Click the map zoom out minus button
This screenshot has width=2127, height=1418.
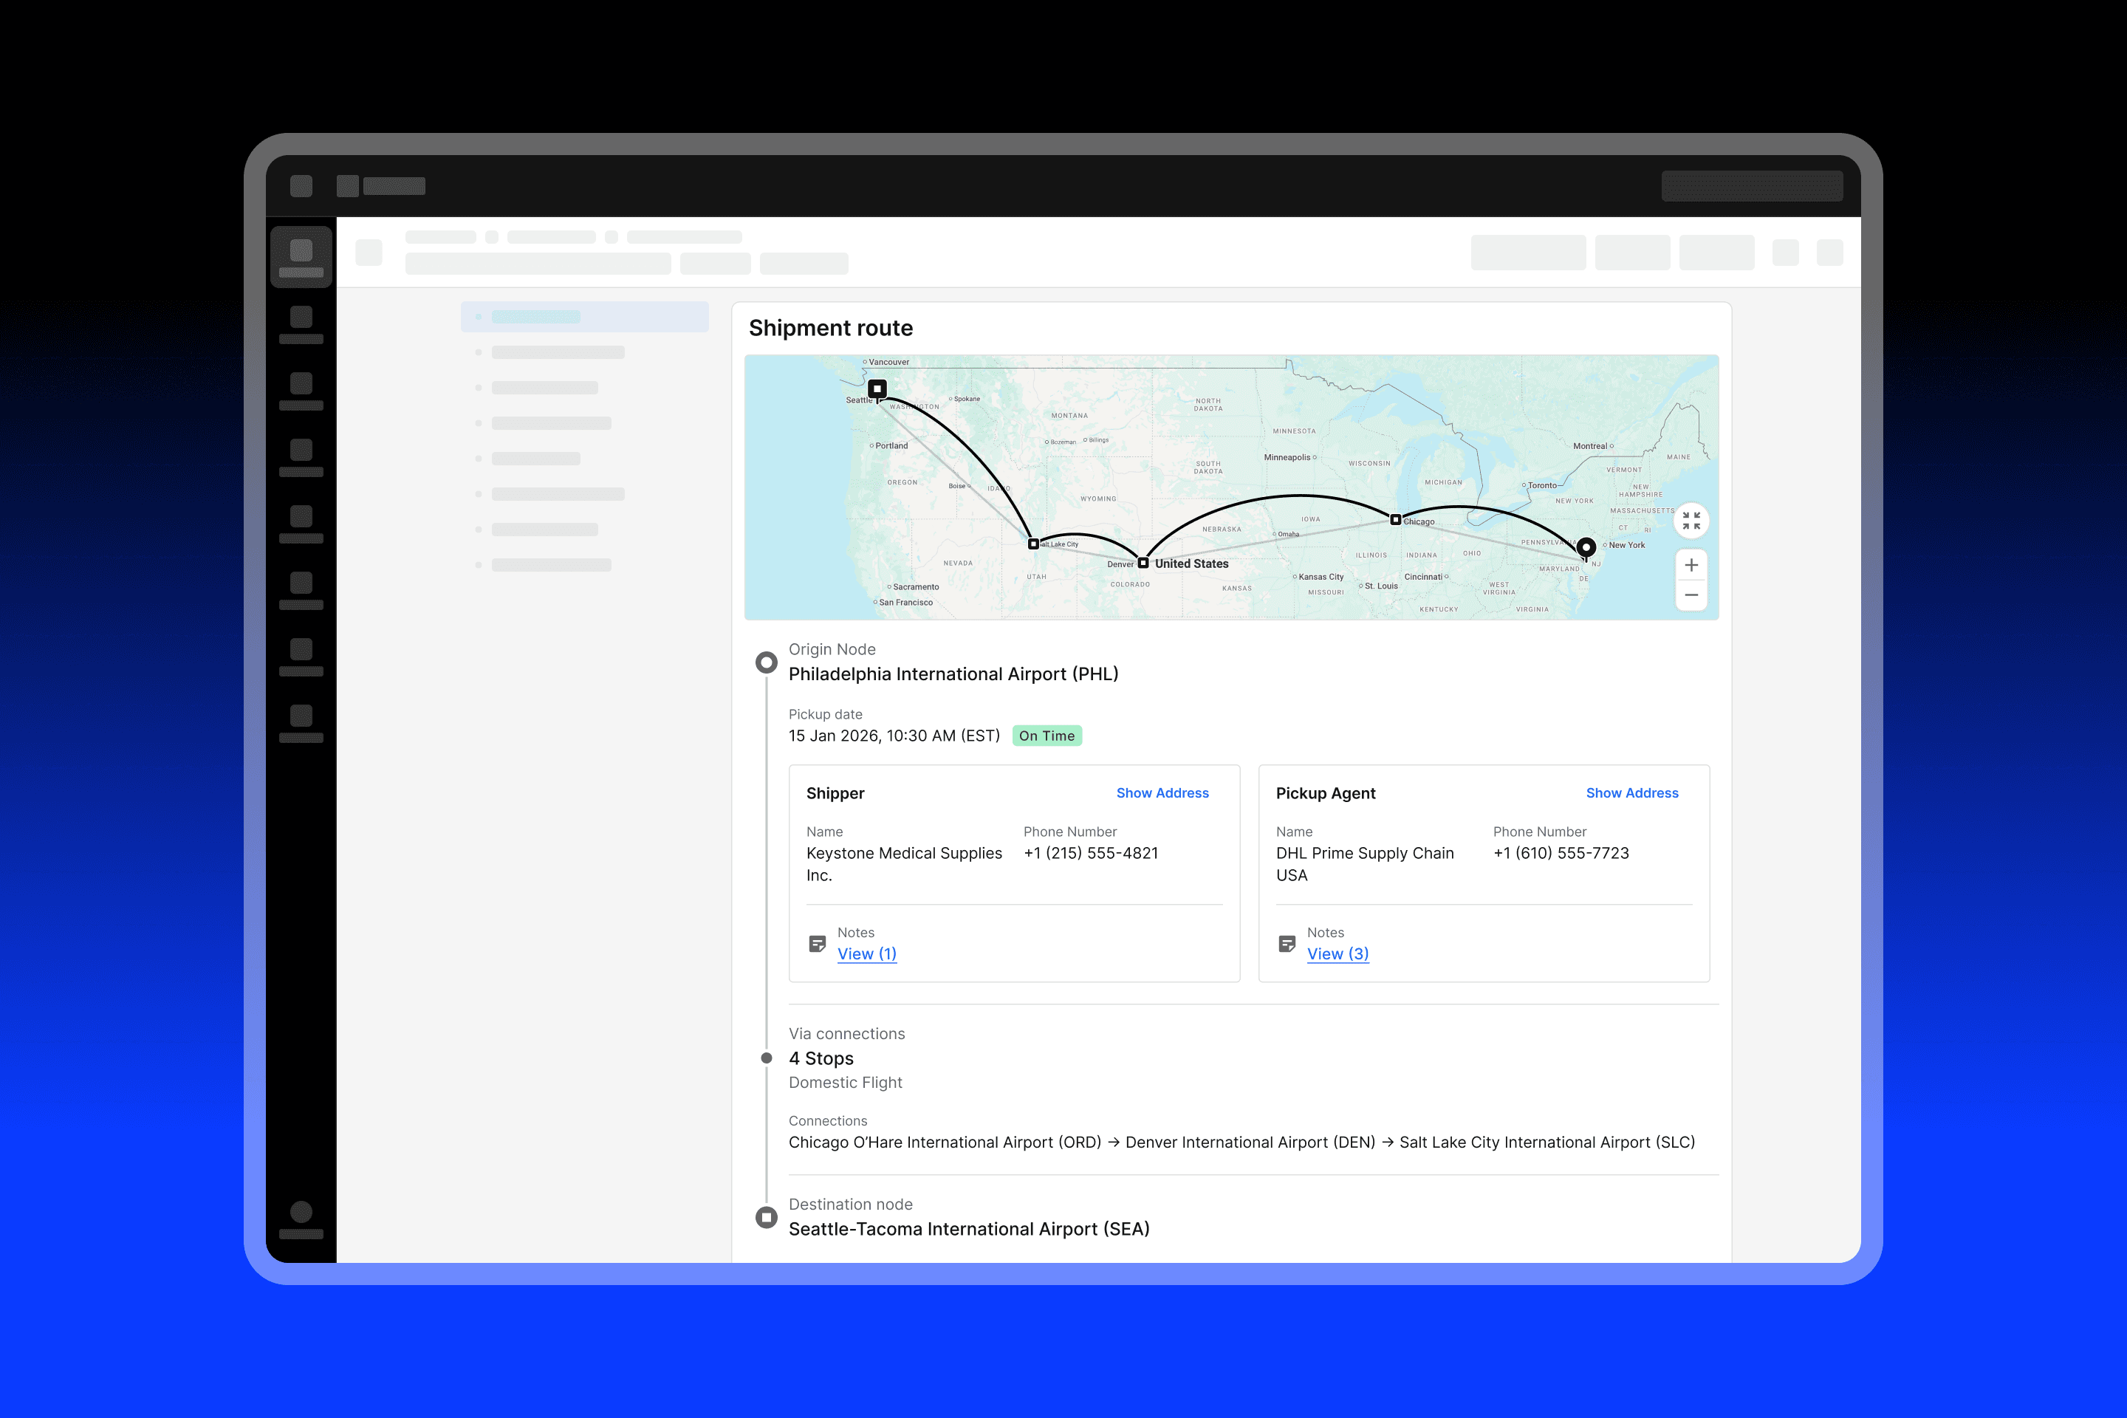point(1691,595)
